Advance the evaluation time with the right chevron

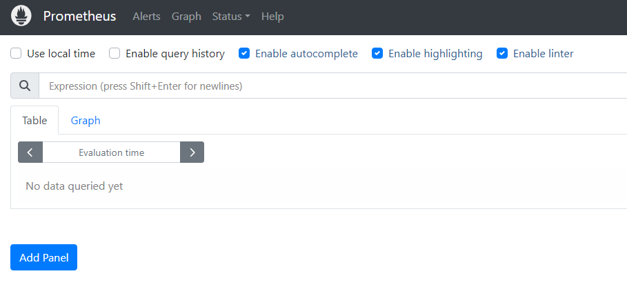point(192,152)
